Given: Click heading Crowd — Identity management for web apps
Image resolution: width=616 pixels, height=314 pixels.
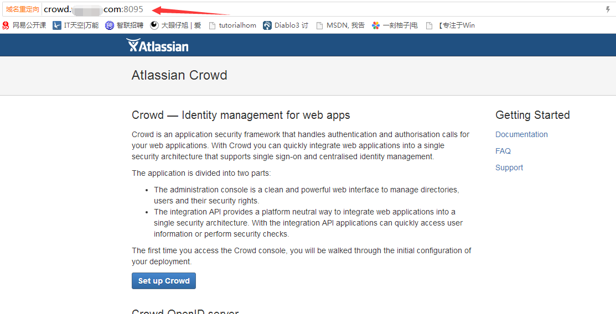Looking at the screenshot, I should [241, 115].
